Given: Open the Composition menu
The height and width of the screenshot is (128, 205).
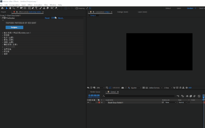Looking at the screenshot, I should (x=14, y=5).
